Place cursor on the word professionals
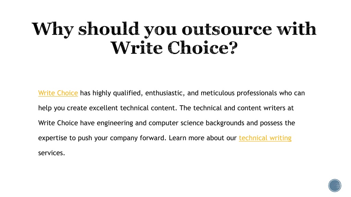Screen dimensions: 351x197 (x=257, y=93)
